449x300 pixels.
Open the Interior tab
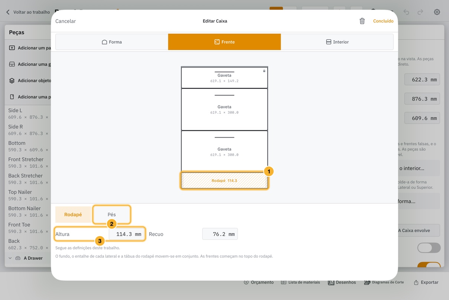coord(337,42)
